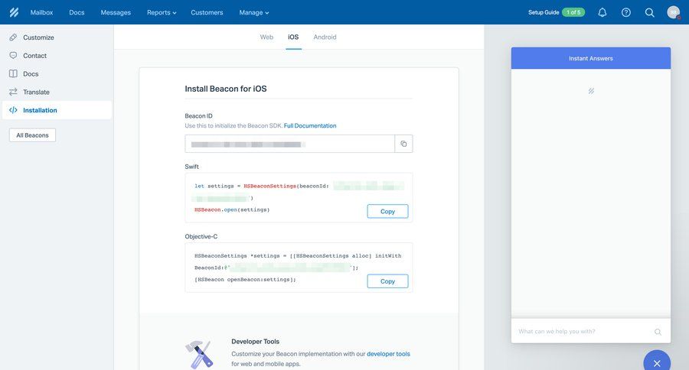Click the 'Install Beacon for iOS' heading

pos(225,89)
